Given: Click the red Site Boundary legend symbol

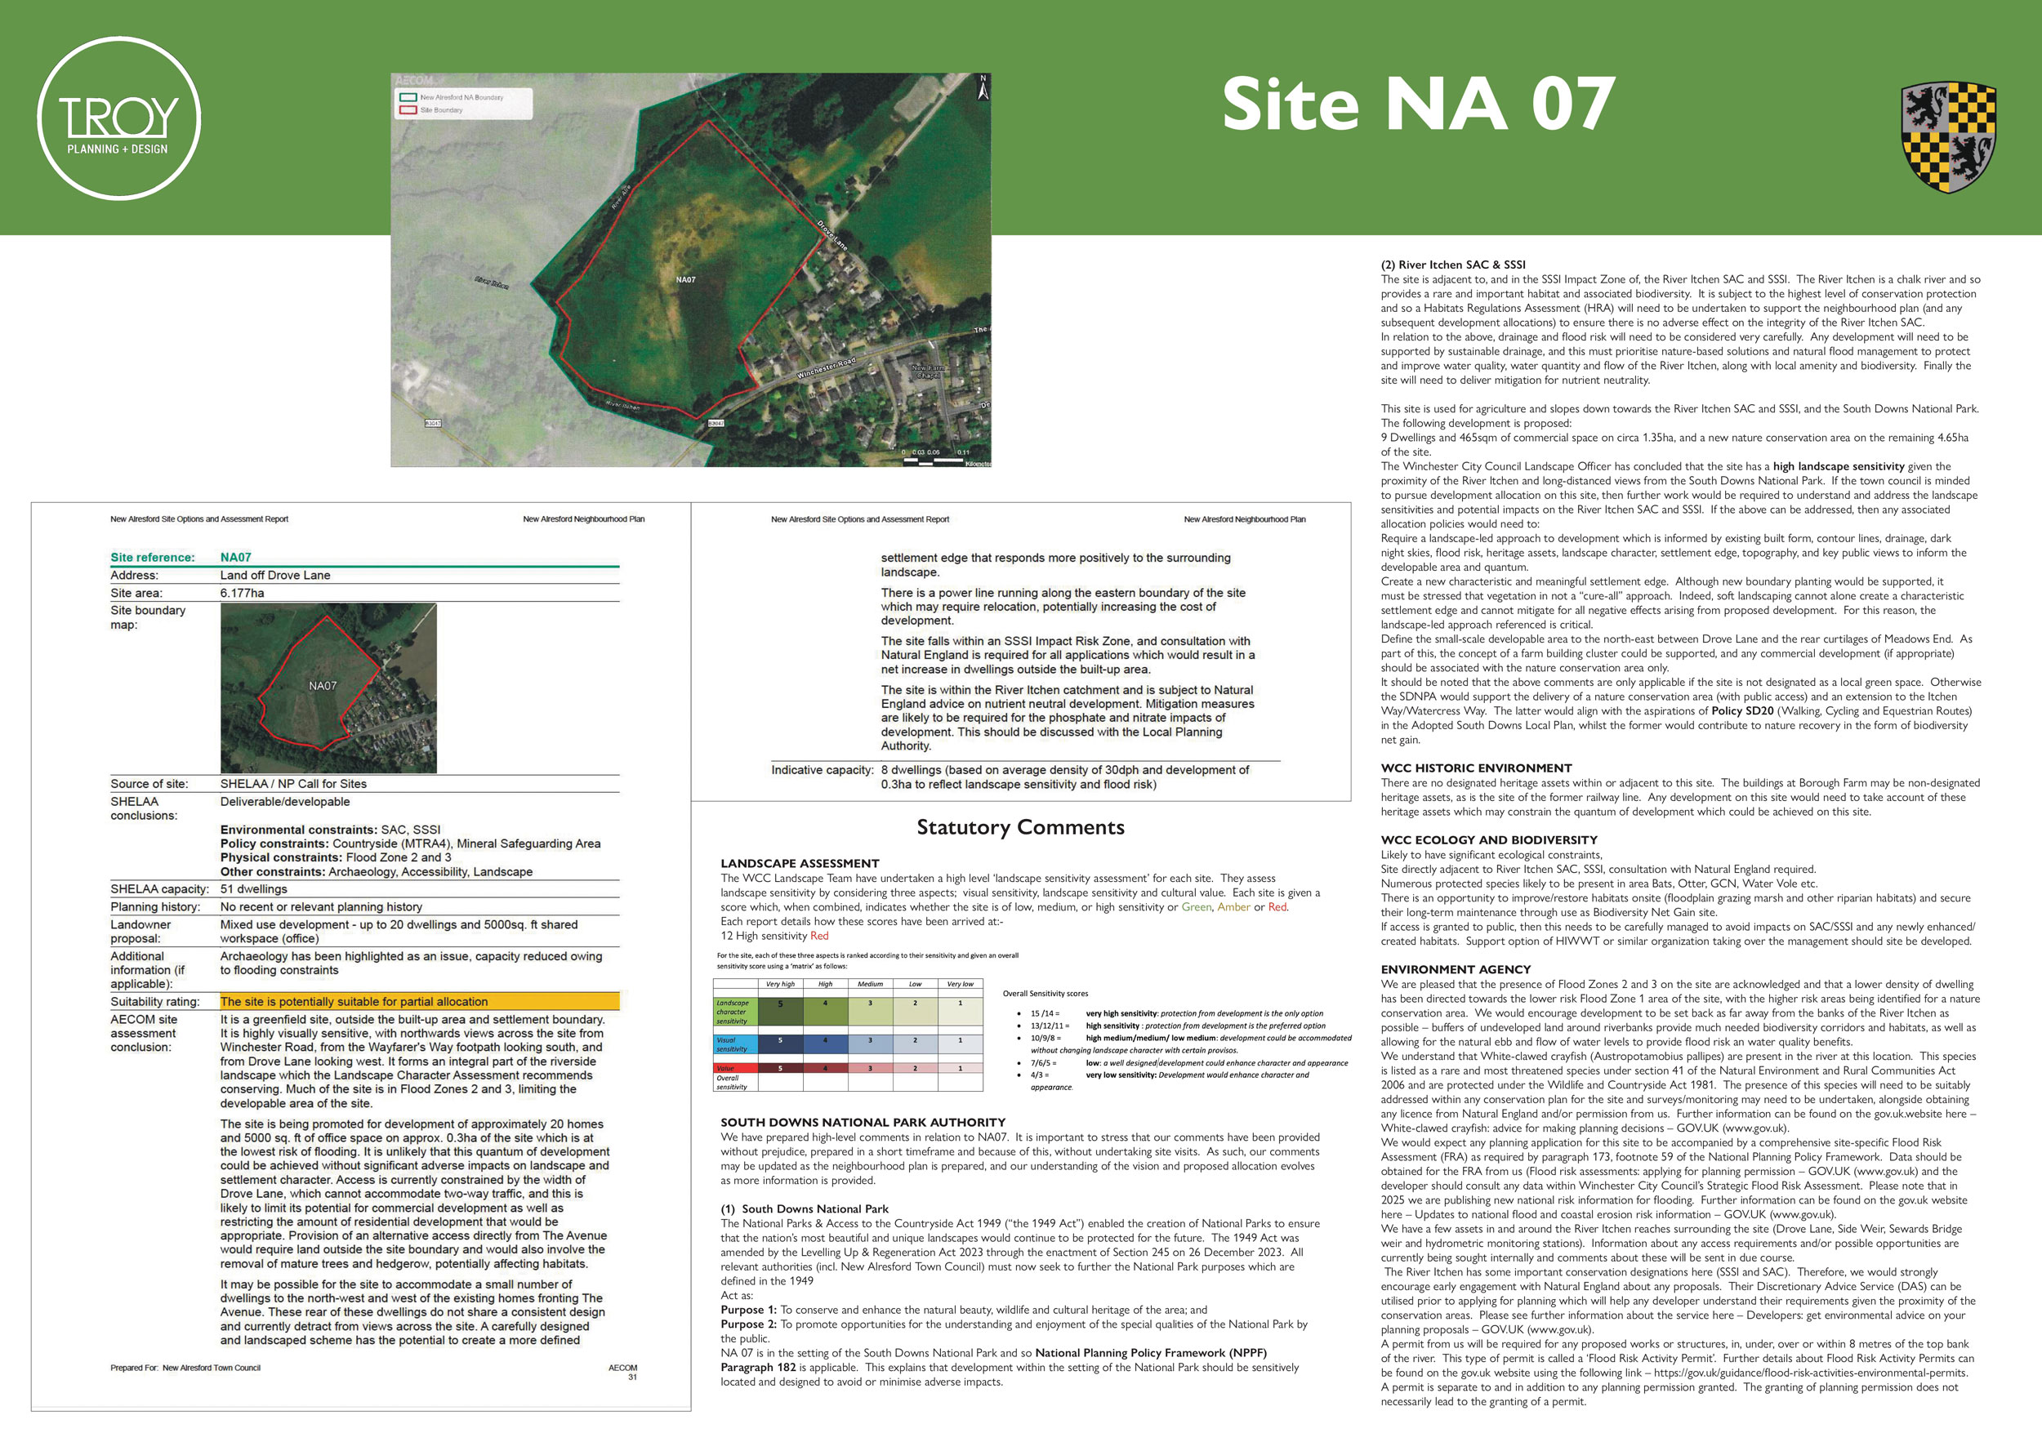Looking at the screenshot, I should click(x=408, y=110).
